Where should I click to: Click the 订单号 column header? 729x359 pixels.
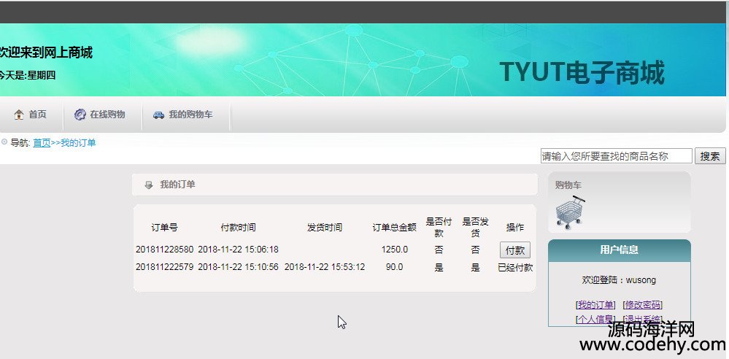point(165,228)
